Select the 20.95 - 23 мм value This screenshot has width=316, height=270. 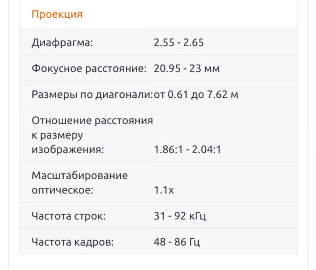(187, 69)
